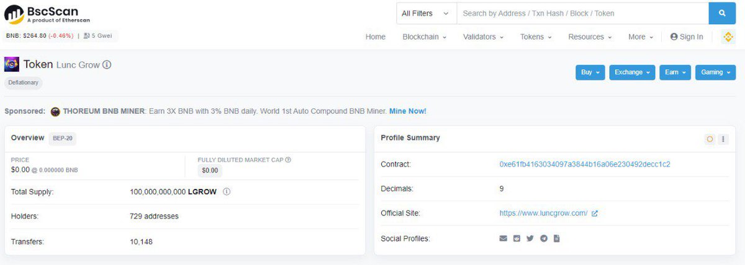
Task: Click the Telegram social profile icon
Action: 544,238
